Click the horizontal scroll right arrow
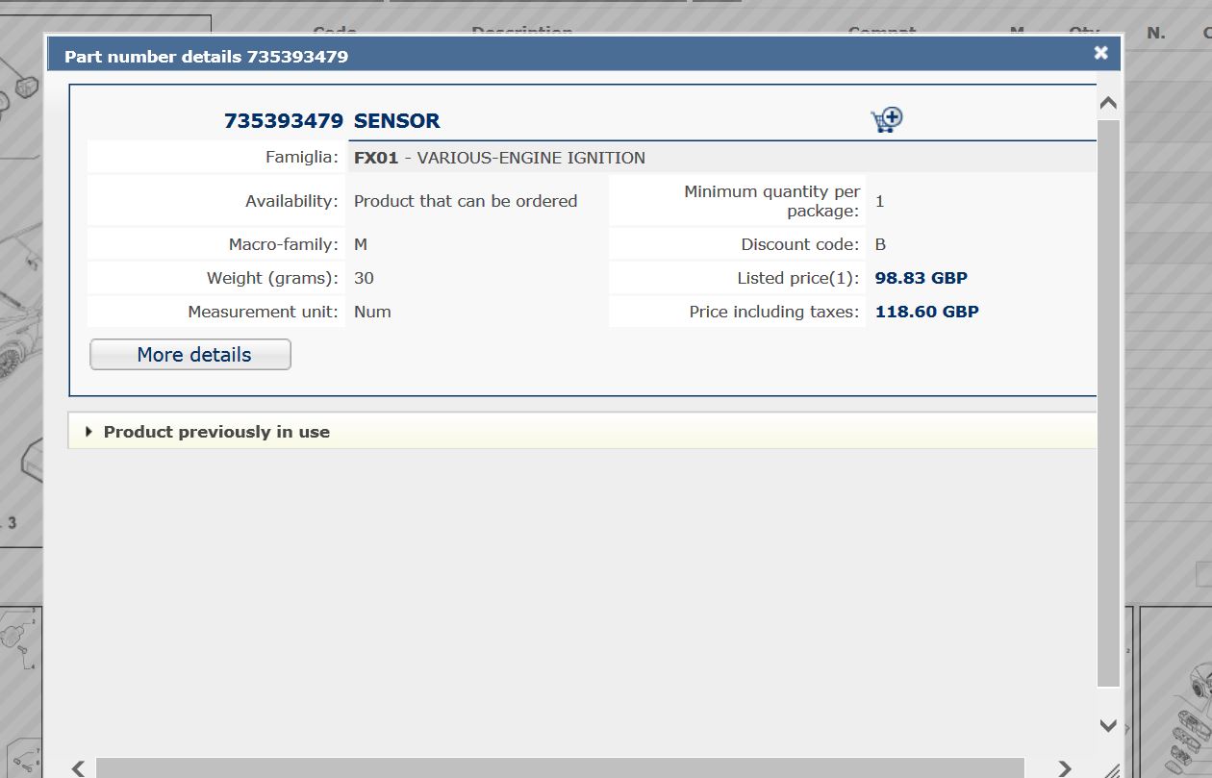 coord(1065,767)
